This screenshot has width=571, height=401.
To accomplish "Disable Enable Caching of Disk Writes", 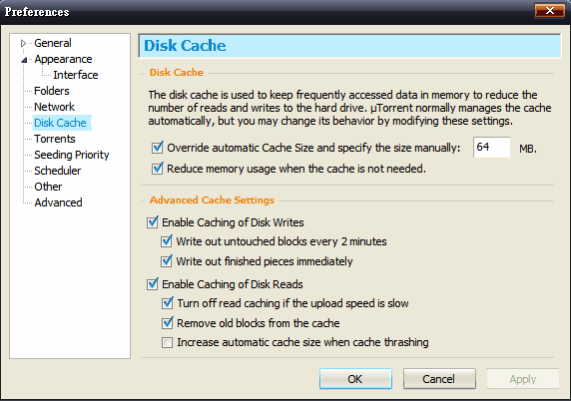I will [x=152, y=222].
